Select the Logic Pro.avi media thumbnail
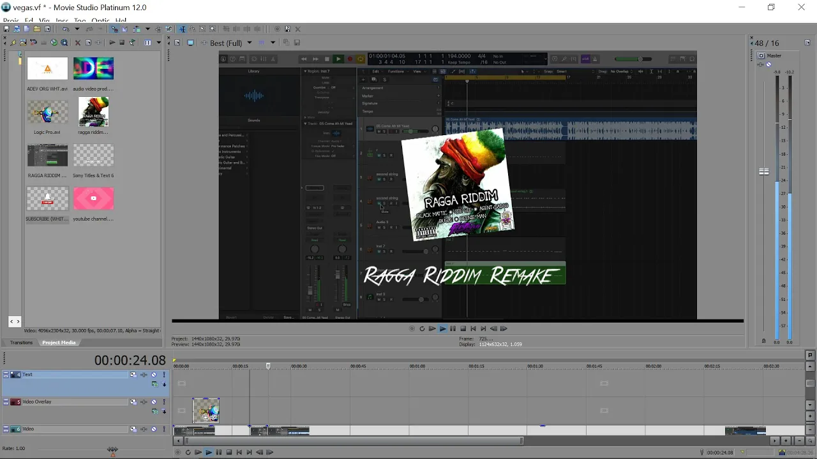Viewport: 817px width, 459px height. [x=47, y=112]
